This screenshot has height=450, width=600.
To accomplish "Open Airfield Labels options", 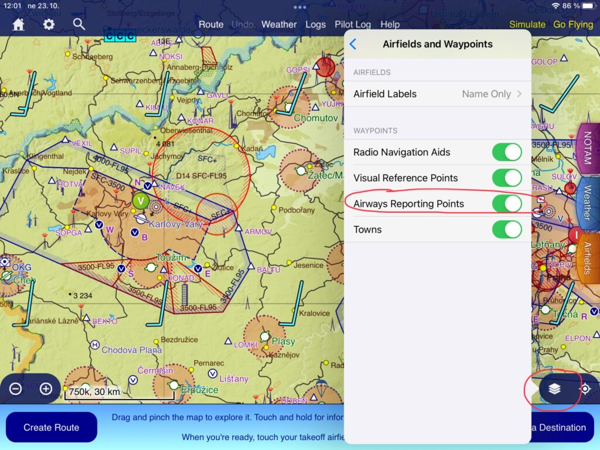I will (437, 94).
